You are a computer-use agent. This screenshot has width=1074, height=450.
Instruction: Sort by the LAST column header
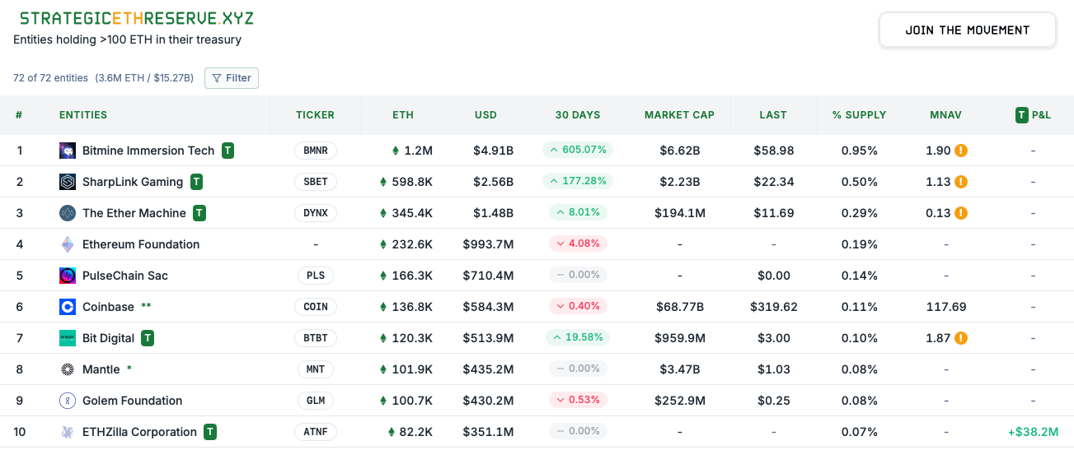773,115
